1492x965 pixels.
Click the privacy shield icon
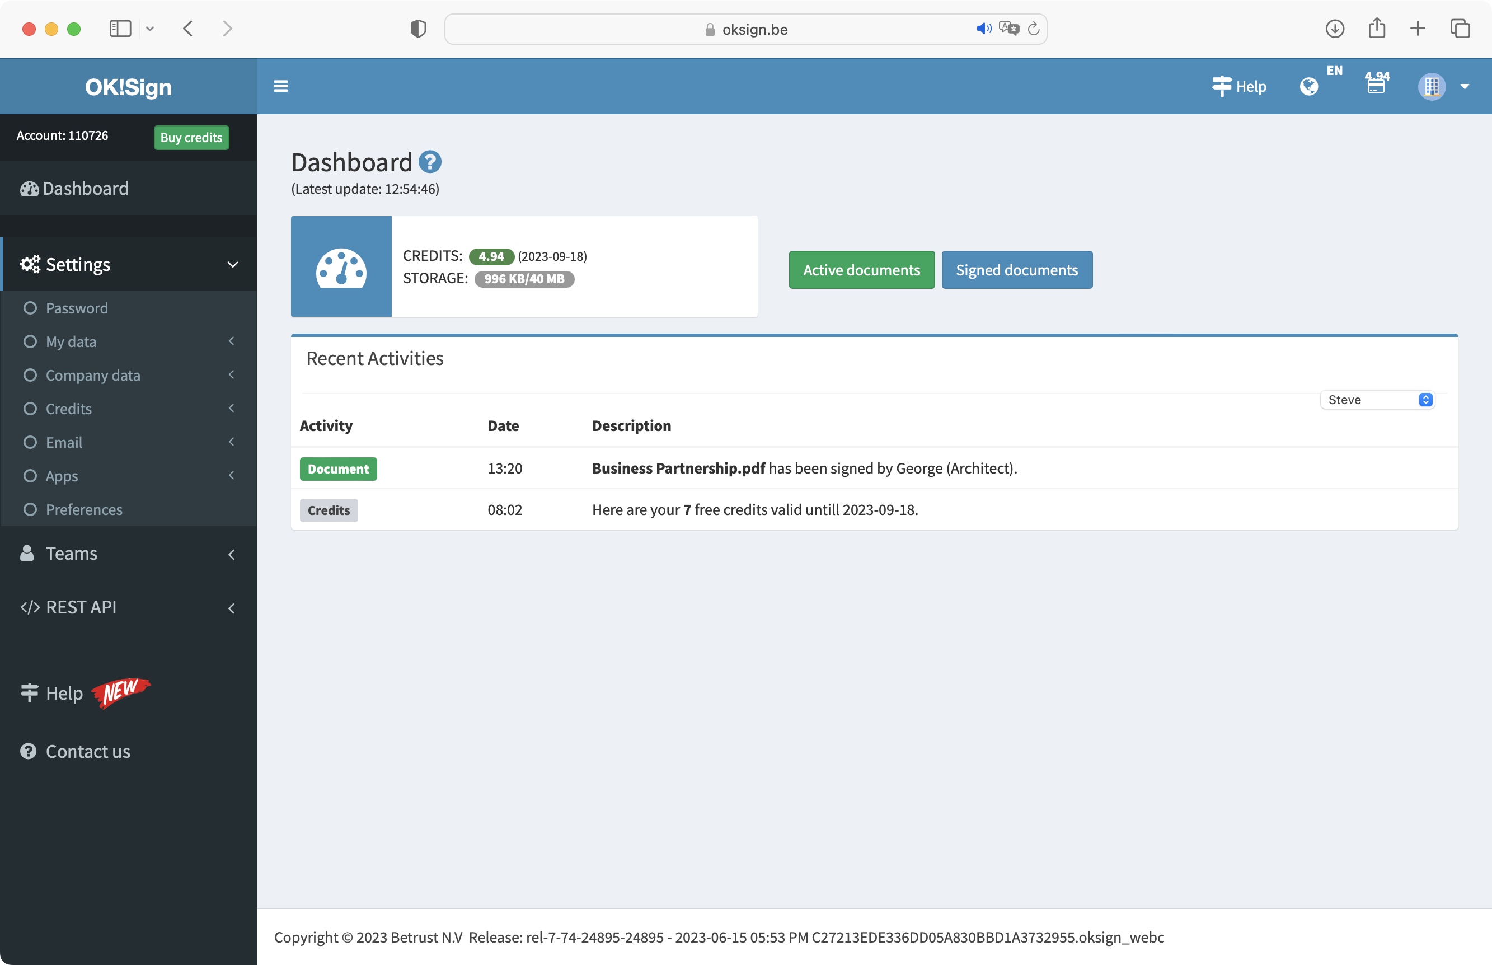(x=418, y=29)
